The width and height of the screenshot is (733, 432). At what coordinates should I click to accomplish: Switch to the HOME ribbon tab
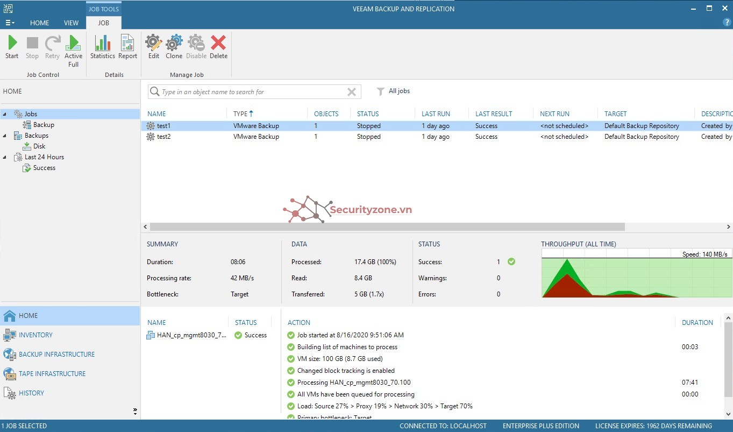point(39,23)
